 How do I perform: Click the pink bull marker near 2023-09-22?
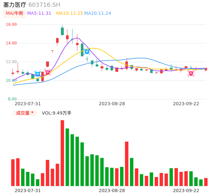click(191, 73)
